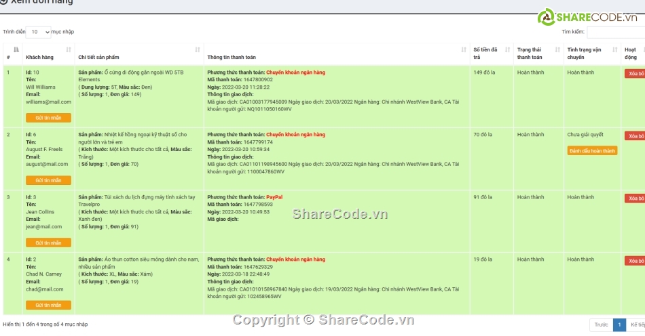Screen dimensions: 645x336
Task: Click amount 70 đô la
Action: [x=483, y=135]
